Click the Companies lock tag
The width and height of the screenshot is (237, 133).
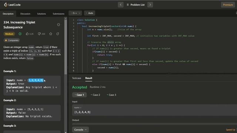pyautogui.click(x=11, y=40)
